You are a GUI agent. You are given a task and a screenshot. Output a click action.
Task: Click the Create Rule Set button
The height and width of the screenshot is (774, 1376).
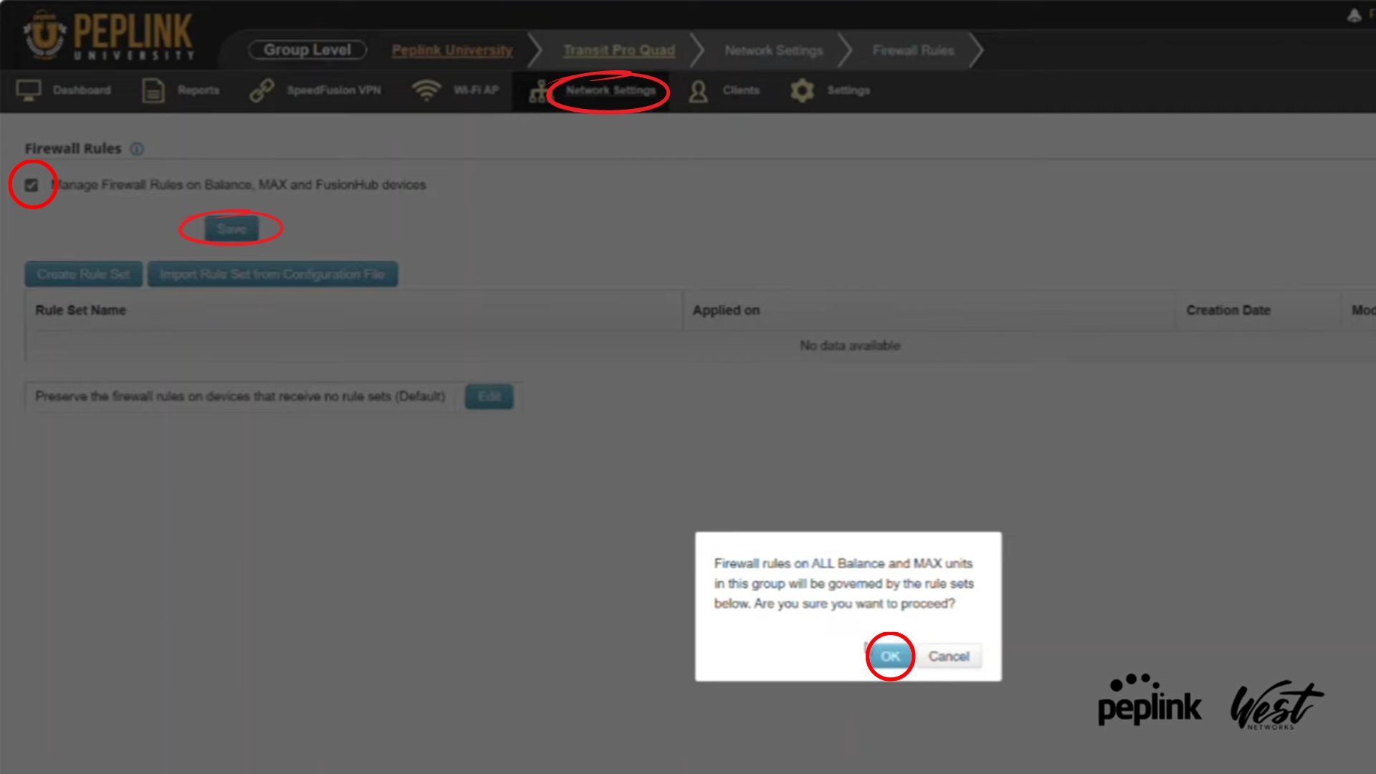tap(84, 274)
